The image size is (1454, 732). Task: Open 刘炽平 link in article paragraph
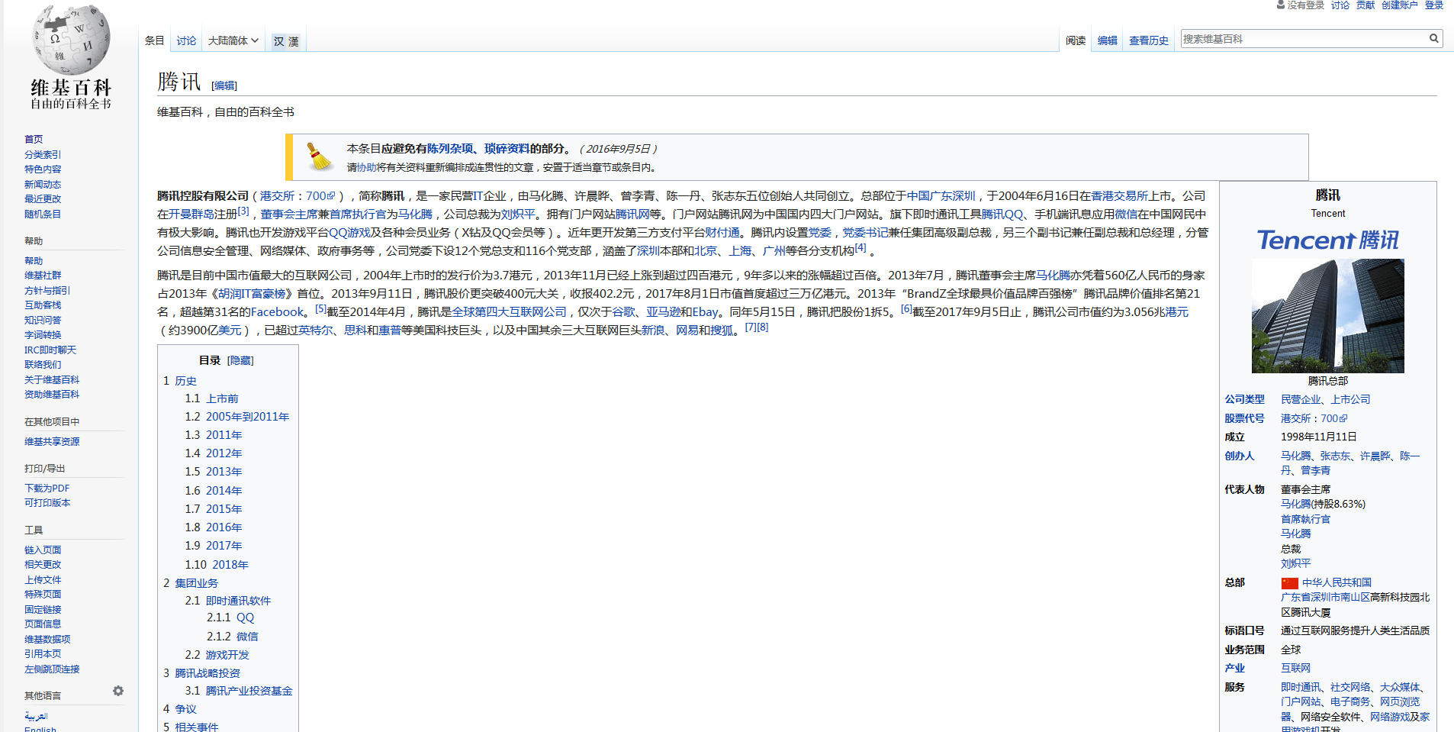[518, 214]
